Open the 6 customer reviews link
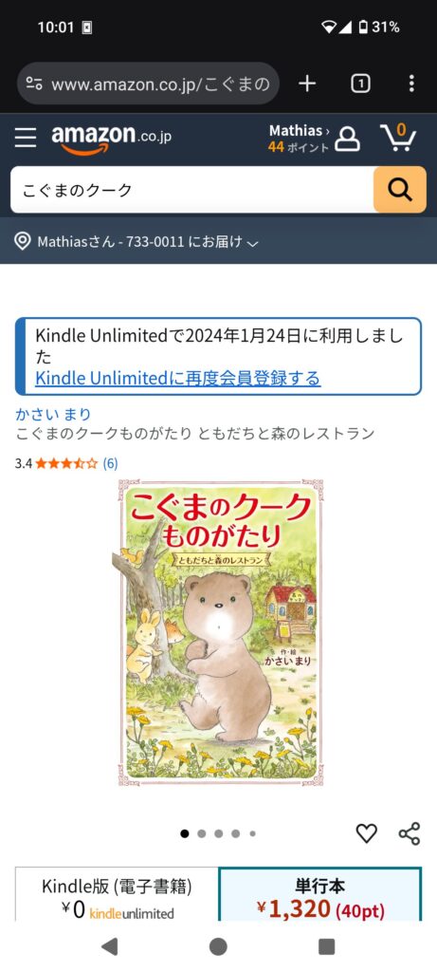 coord(110,463)
